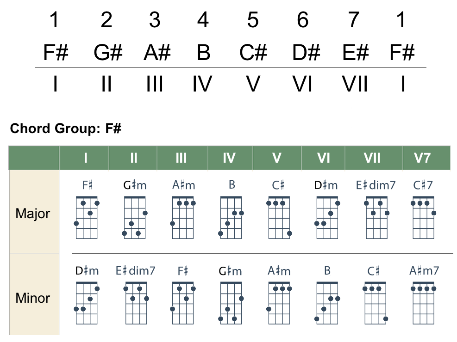Click the E# note in scale table

click(355, 53)
